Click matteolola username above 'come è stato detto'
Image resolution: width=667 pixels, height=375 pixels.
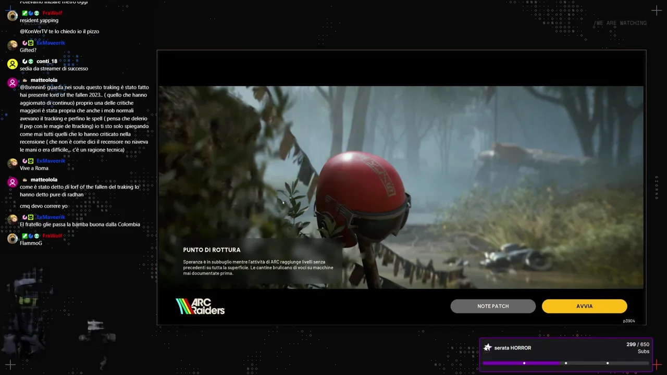click(x=44, y=180)
